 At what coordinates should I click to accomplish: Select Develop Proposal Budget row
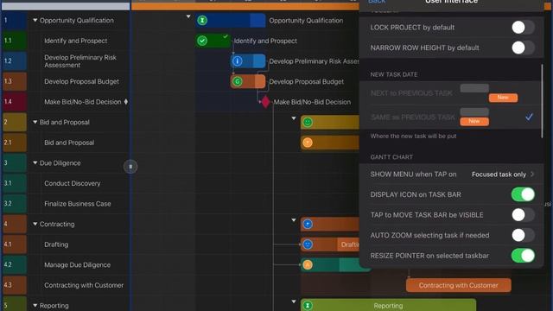81,81
